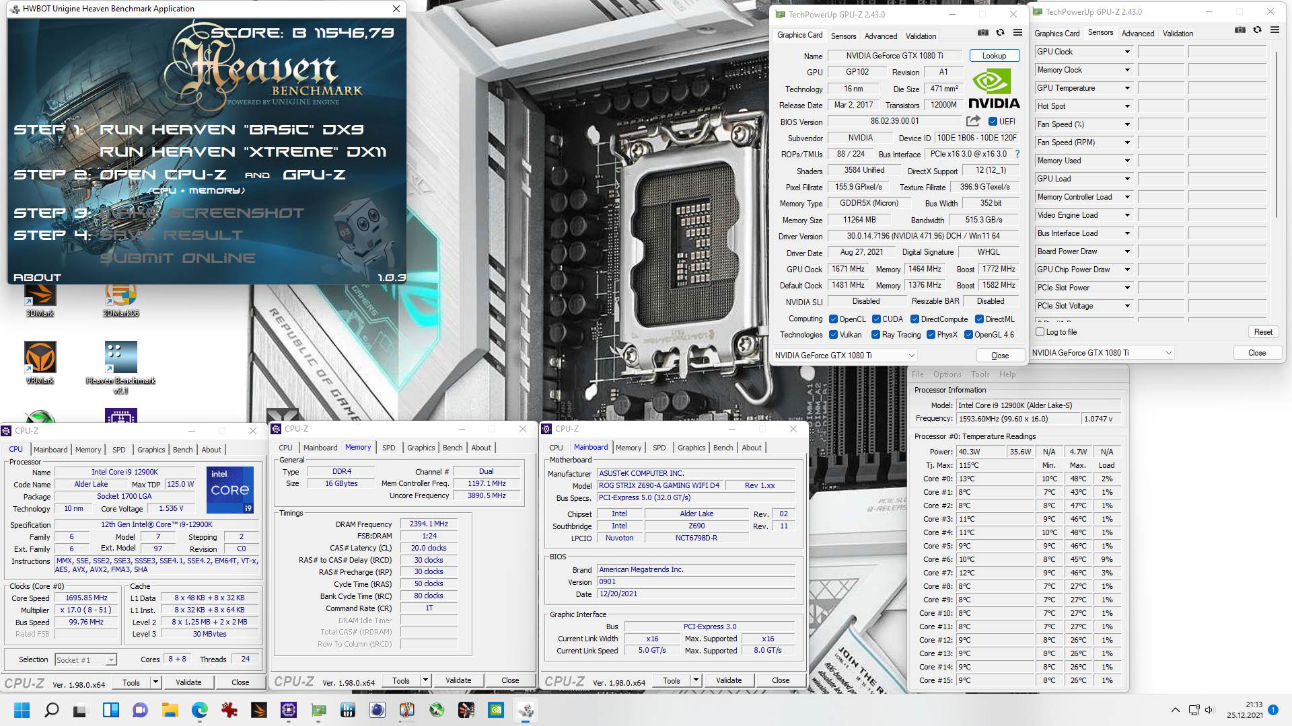Image resolution: width=1292 pixels, height=726 pixels.
Task: Toggle the Vulkan checkbox
Action: (833, 335)
